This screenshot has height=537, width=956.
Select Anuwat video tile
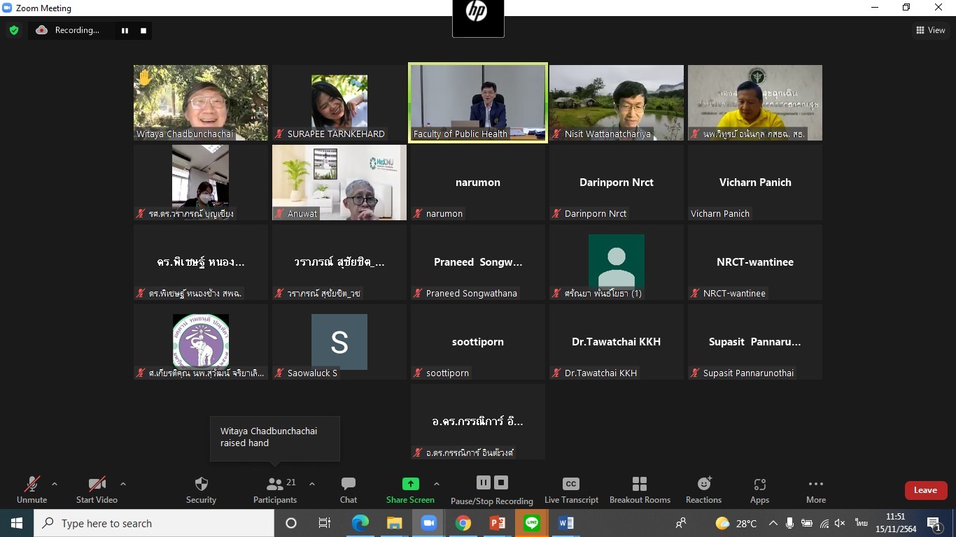click(x=339, y=182)
